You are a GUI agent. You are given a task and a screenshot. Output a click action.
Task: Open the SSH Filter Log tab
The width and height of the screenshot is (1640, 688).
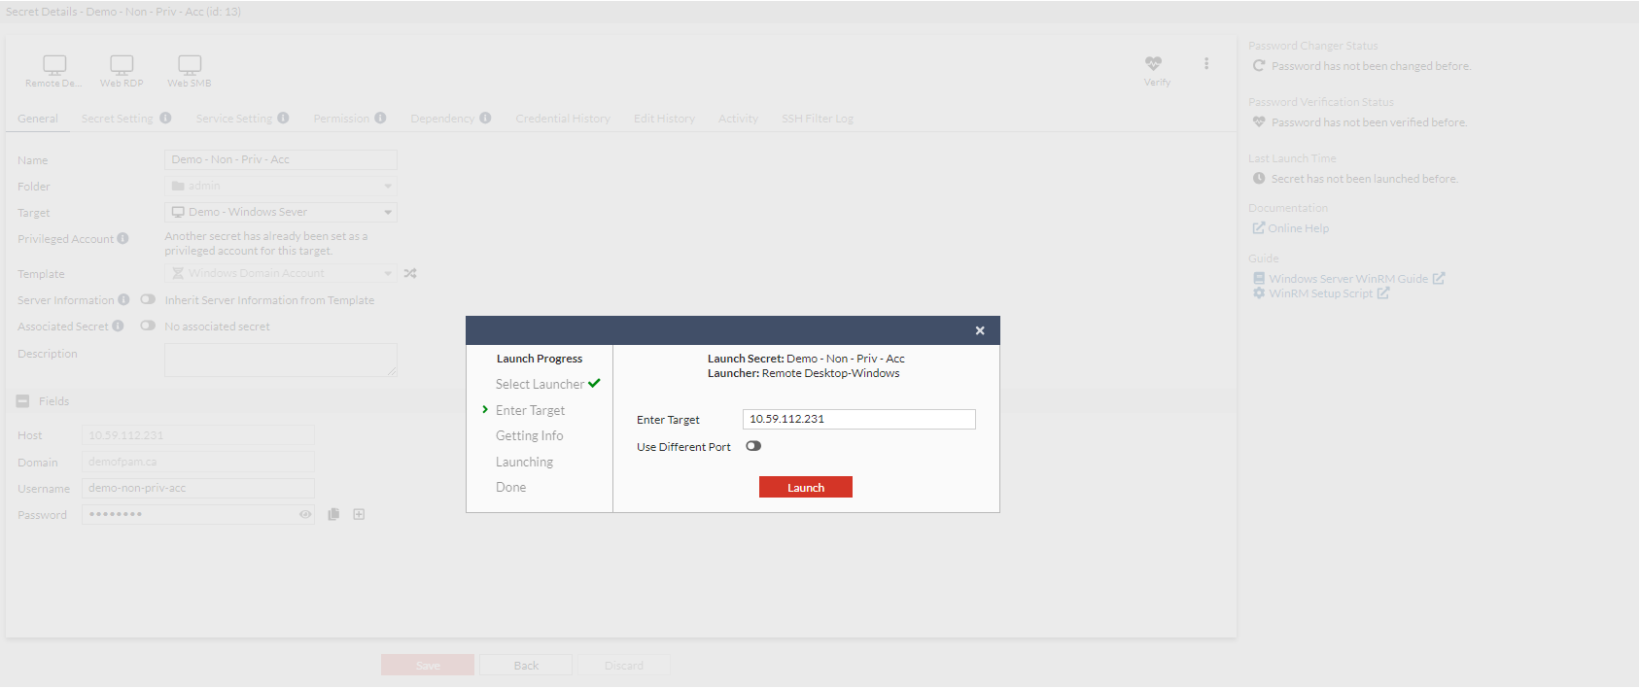pos(818,119)
